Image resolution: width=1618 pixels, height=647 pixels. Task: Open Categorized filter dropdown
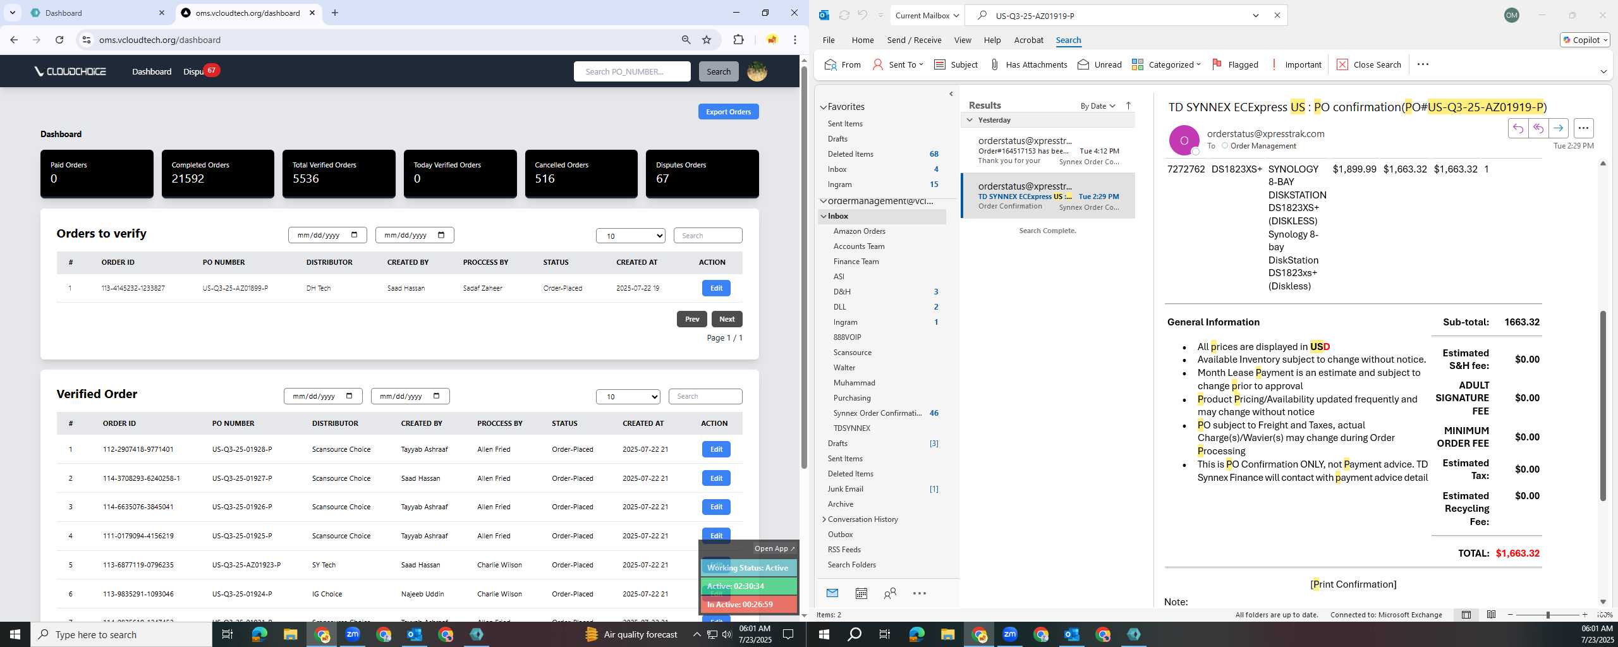point(1165,64)
